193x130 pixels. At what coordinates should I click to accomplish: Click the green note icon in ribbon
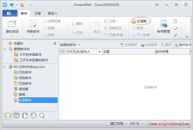176,21
